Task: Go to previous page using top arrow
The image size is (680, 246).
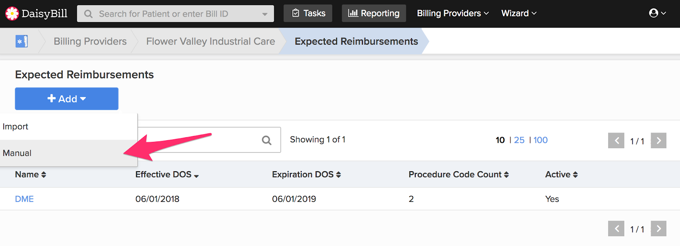Action: (616, 141)
